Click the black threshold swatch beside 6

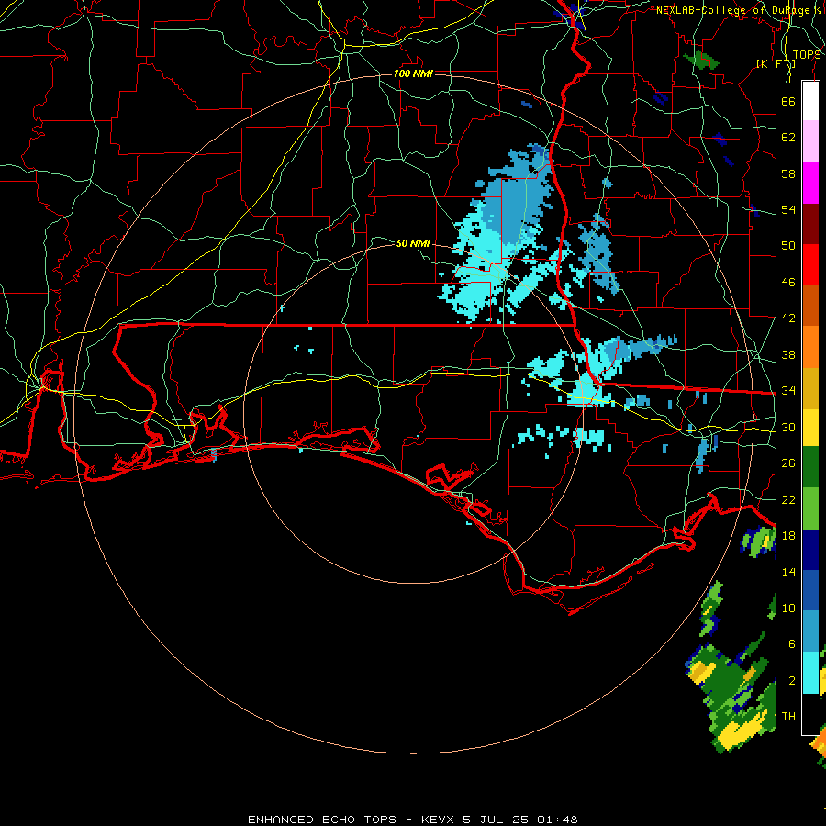click(x=810, y=714)
